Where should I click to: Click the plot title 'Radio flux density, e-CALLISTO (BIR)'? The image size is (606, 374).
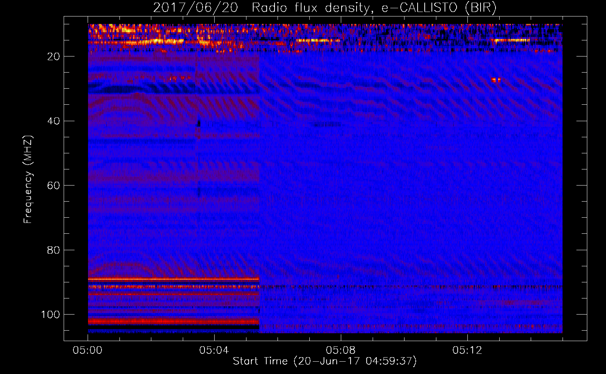pyautogui.click(x=374, y=8)
